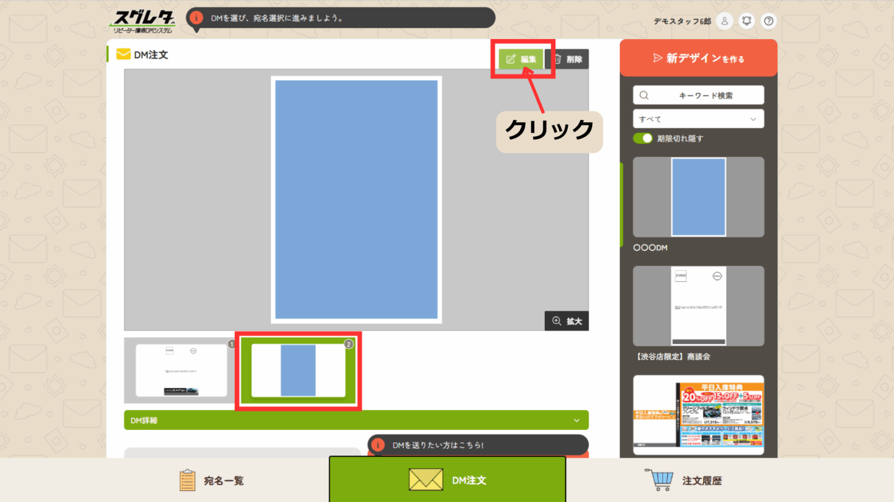The image size is (894, 502).
Task: Open the notification bell icon
Action: (x=746, y=21)
